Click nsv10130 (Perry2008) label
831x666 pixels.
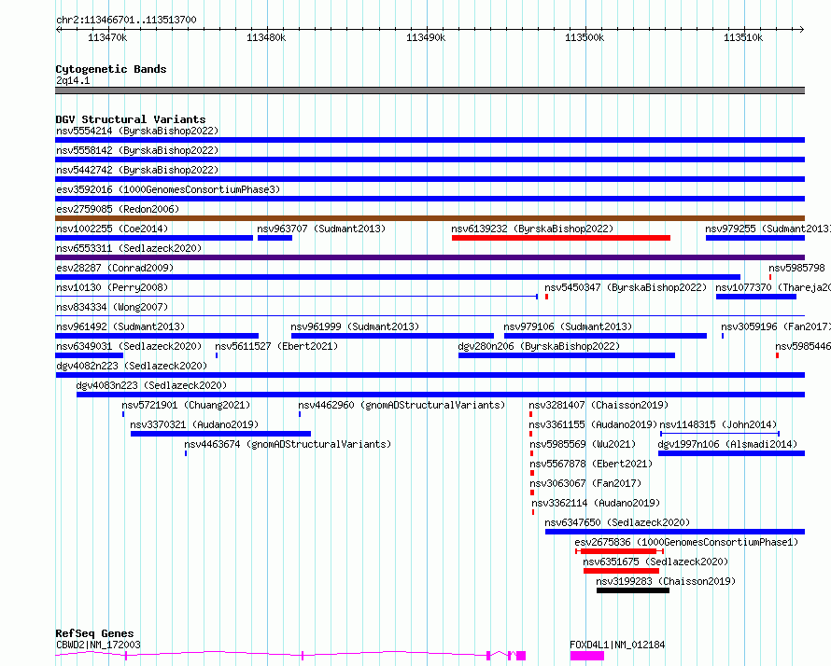pyautogui.click(x=112, y=287)
